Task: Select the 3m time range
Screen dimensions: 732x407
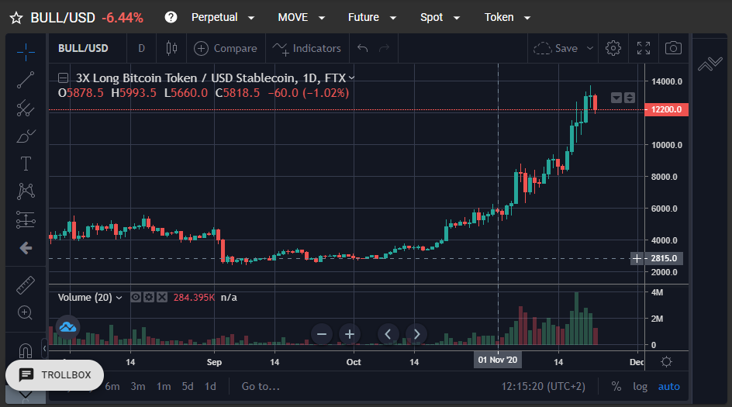Action: pos(138,387)
